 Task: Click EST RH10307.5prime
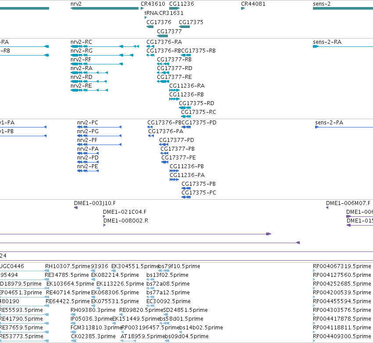pos(67,266)
